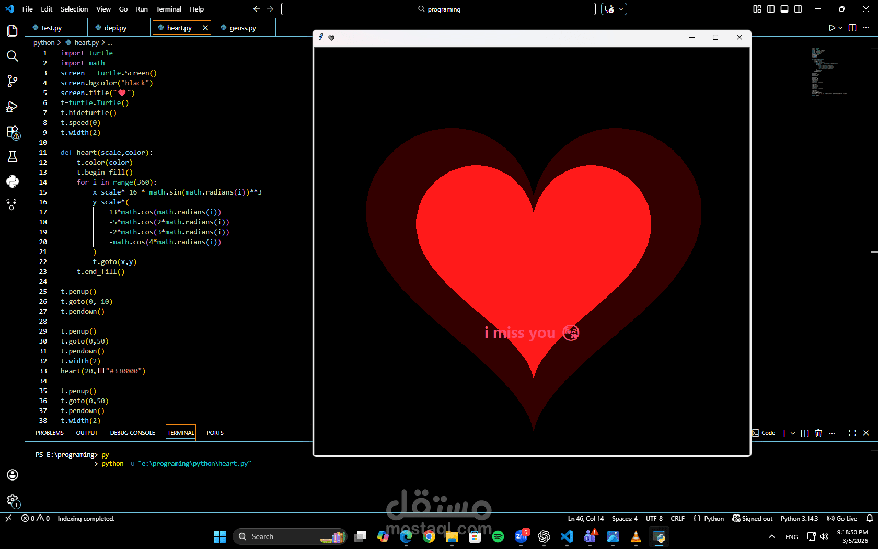The image size is (878, 549).
Task: Run the heart.py file with the play button
Action: [831, 28]
